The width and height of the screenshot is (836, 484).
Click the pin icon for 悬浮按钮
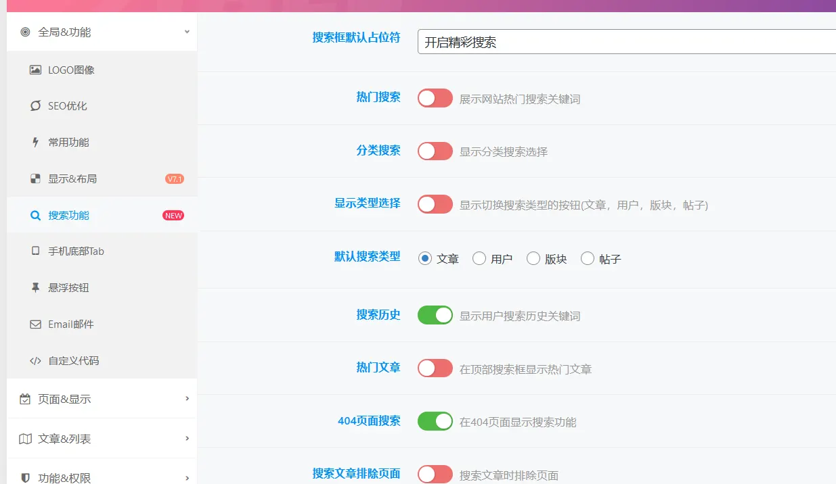click(35, 287)
